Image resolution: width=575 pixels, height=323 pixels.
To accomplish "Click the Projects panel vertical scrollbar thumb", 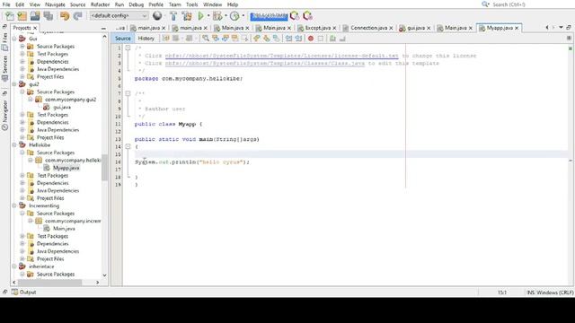I will click(104, 168).
